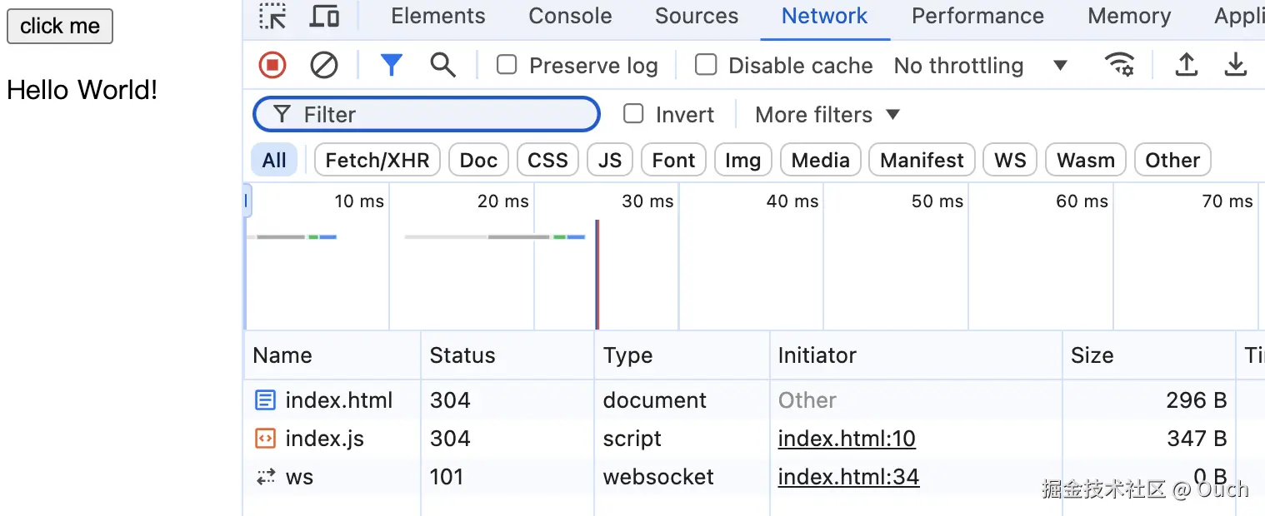The image size is (1265, 516).
Task: Open network conditions settings
Action: click(1120, 64)
